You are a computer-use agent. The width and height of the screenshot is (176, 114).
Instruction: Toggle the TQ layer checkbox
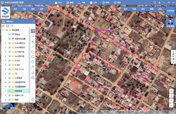[10, 74]
